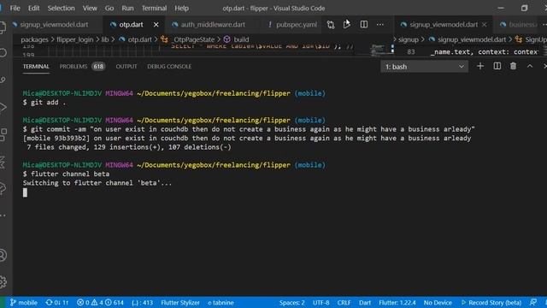Click the 'mobile' git branch in status bar
547x308 pixels.
point(24,302)
